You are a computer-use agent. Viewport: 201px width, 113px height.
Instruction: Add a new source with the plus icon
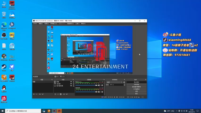tap(55, 94)
